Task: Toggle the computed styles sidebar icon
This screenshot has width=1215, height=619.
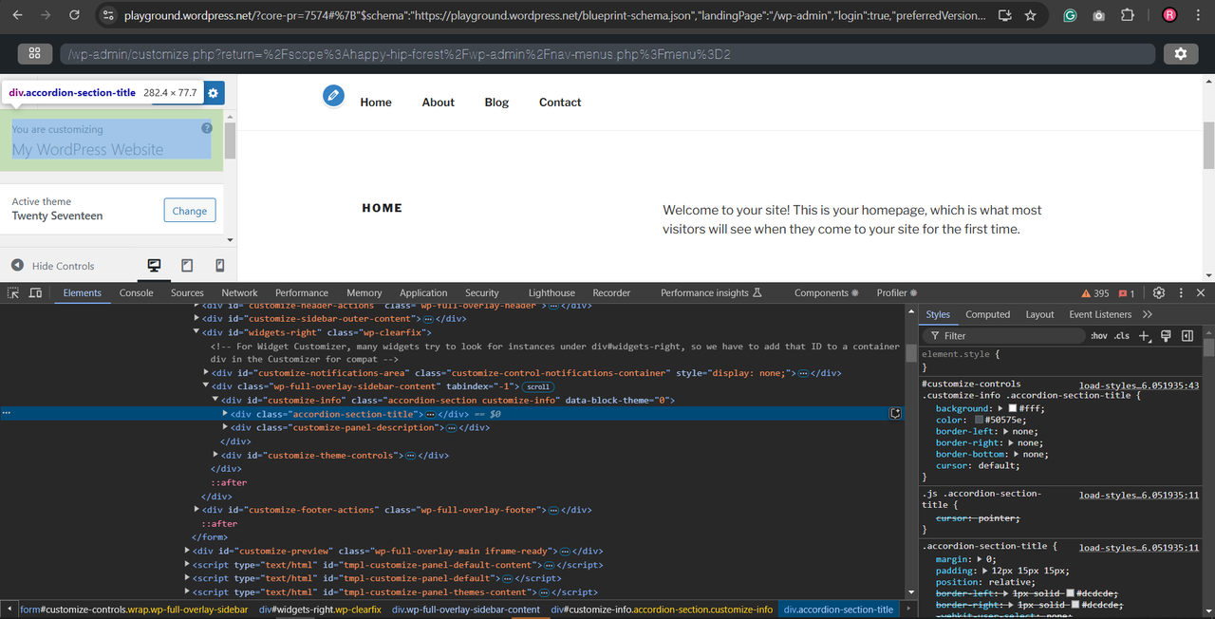Action: (1187, 336)
